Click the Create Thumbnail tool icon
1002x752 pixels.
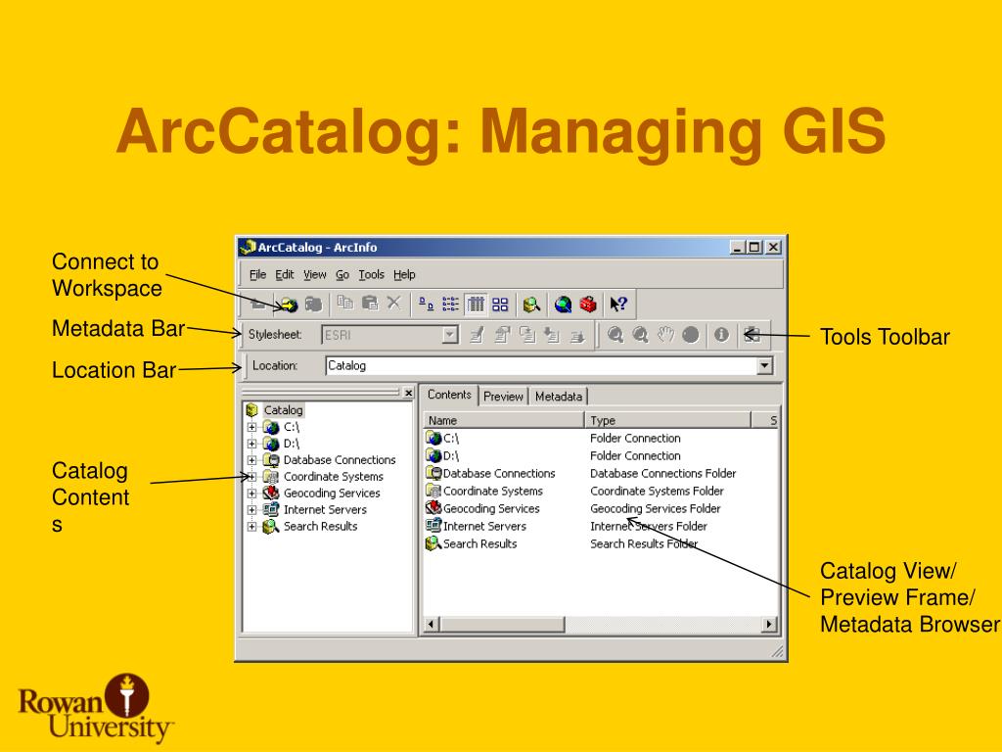coord(751,335)
